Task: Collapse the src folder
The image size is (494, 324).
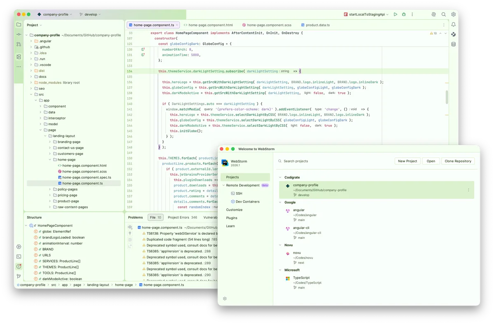Action: coord(31,94)
